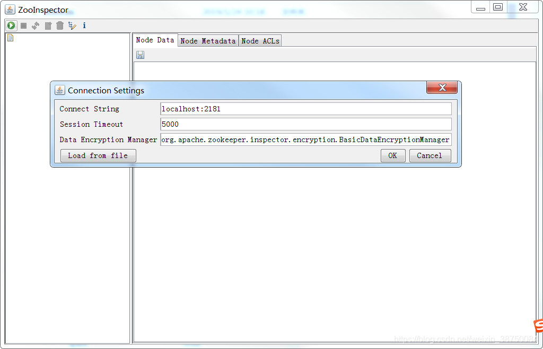Screen dimensions: 543x349
Task: Click the Java icon in Connection Settings title
Action: (60, 90)
